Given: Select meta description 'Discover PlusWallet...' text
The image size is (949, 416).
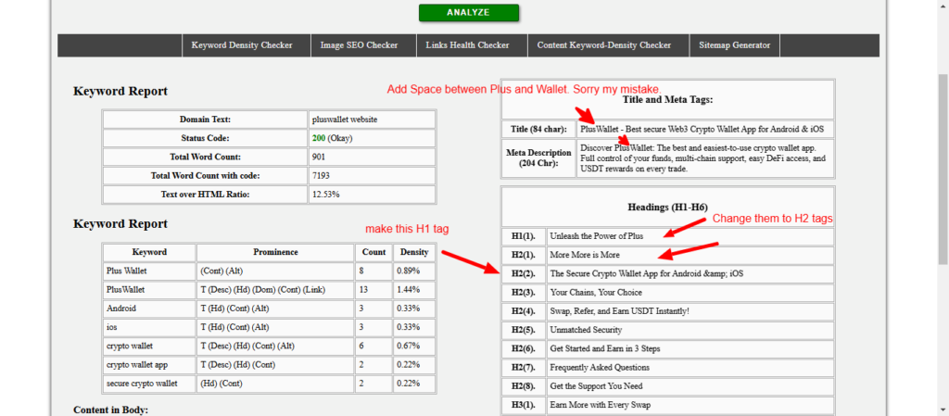Looking at the screenshot, I should point(705,158).
